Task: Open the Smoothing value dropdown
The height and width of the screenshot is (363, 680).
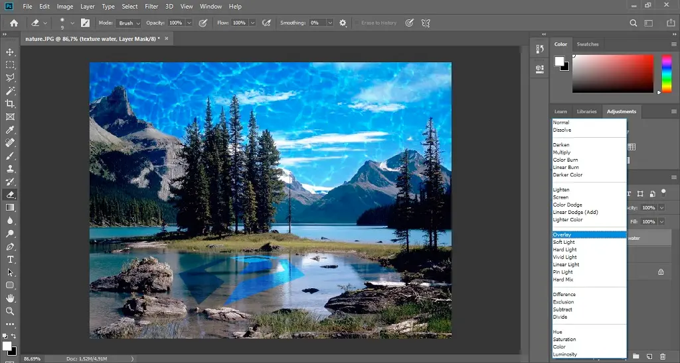Action: (330, 23)
